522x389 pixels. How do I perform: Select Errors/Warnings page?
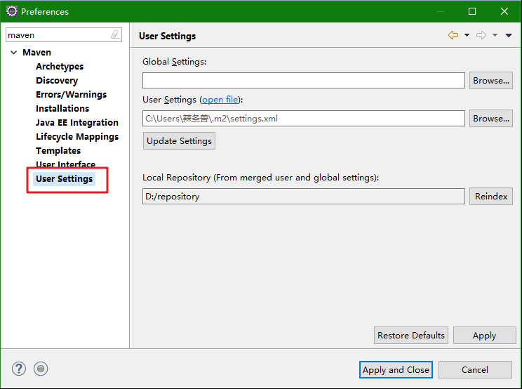72,94
